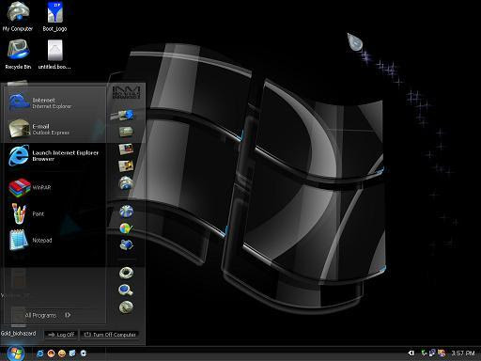Screen dimensions: 481x361
Task: Launch Internet Explorer Browser from Start menu
Action: pyautogui.click(x=54, y=156)
